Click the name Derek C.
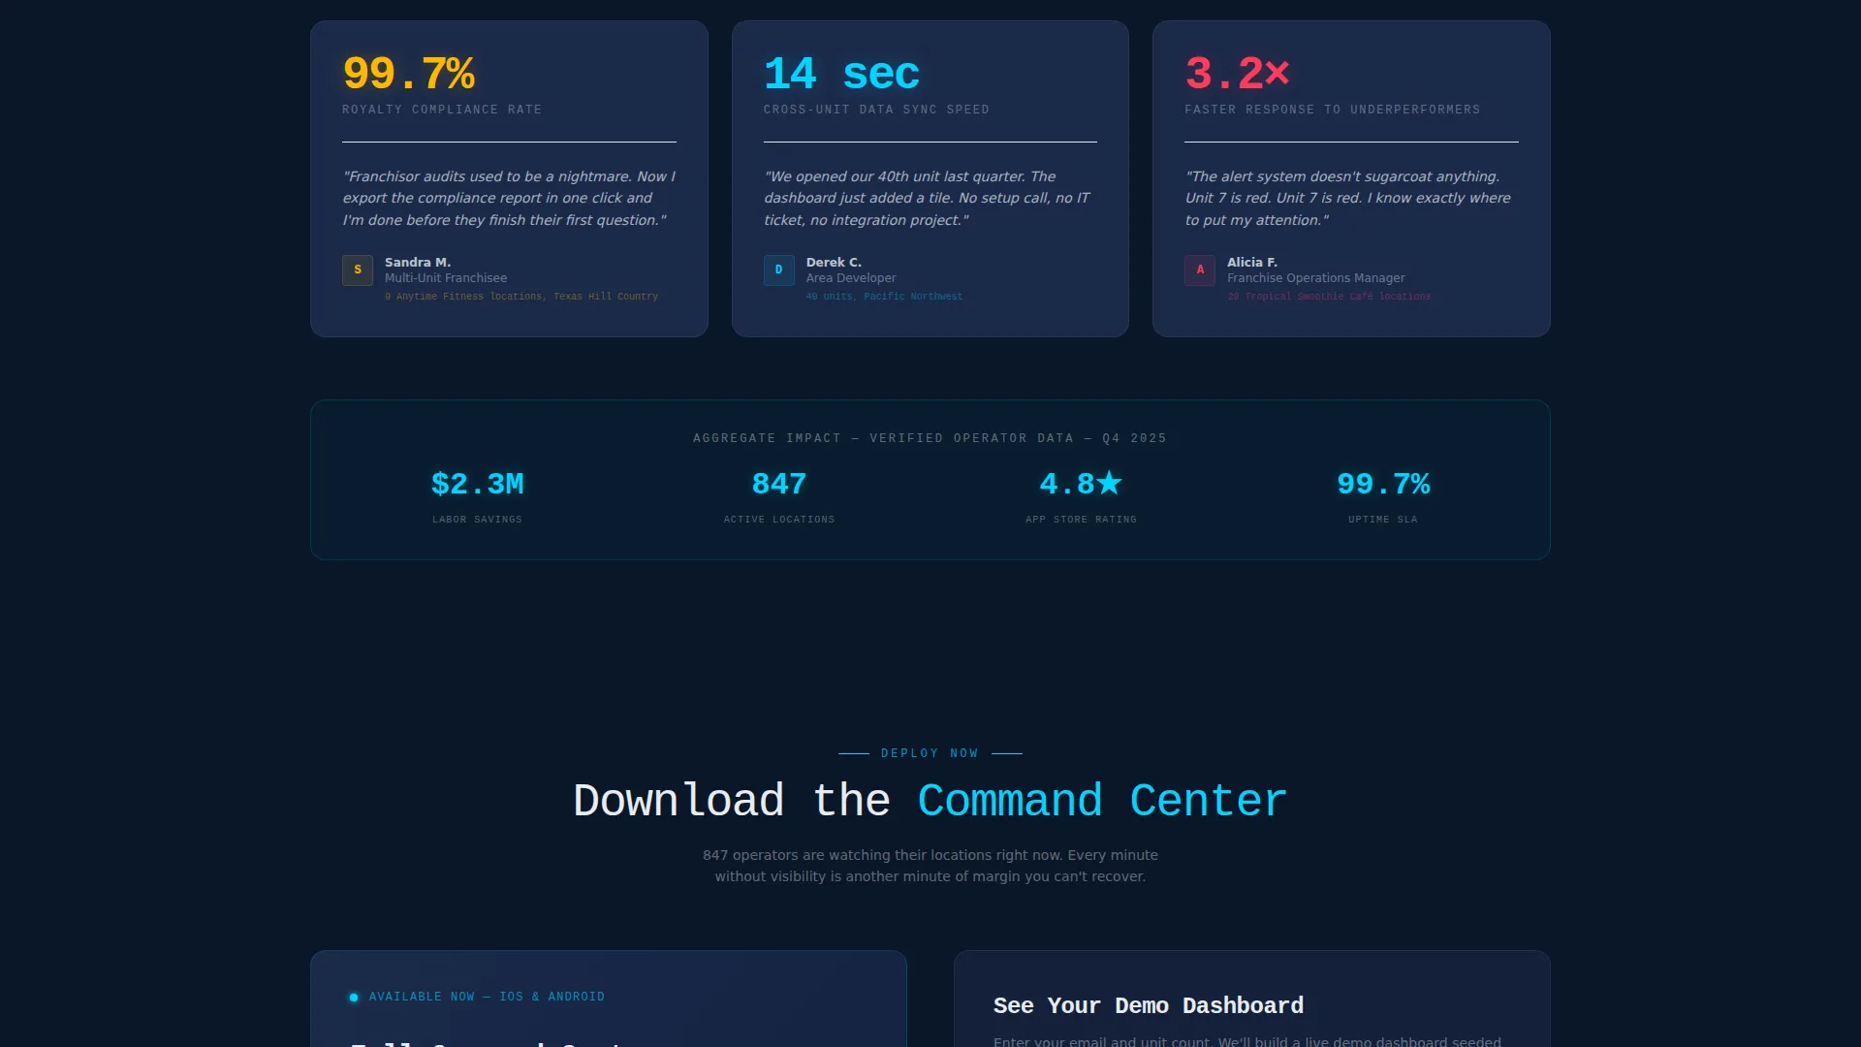Image resolution: width=1861 pixels, height=1047 pixels. (834, 263)
